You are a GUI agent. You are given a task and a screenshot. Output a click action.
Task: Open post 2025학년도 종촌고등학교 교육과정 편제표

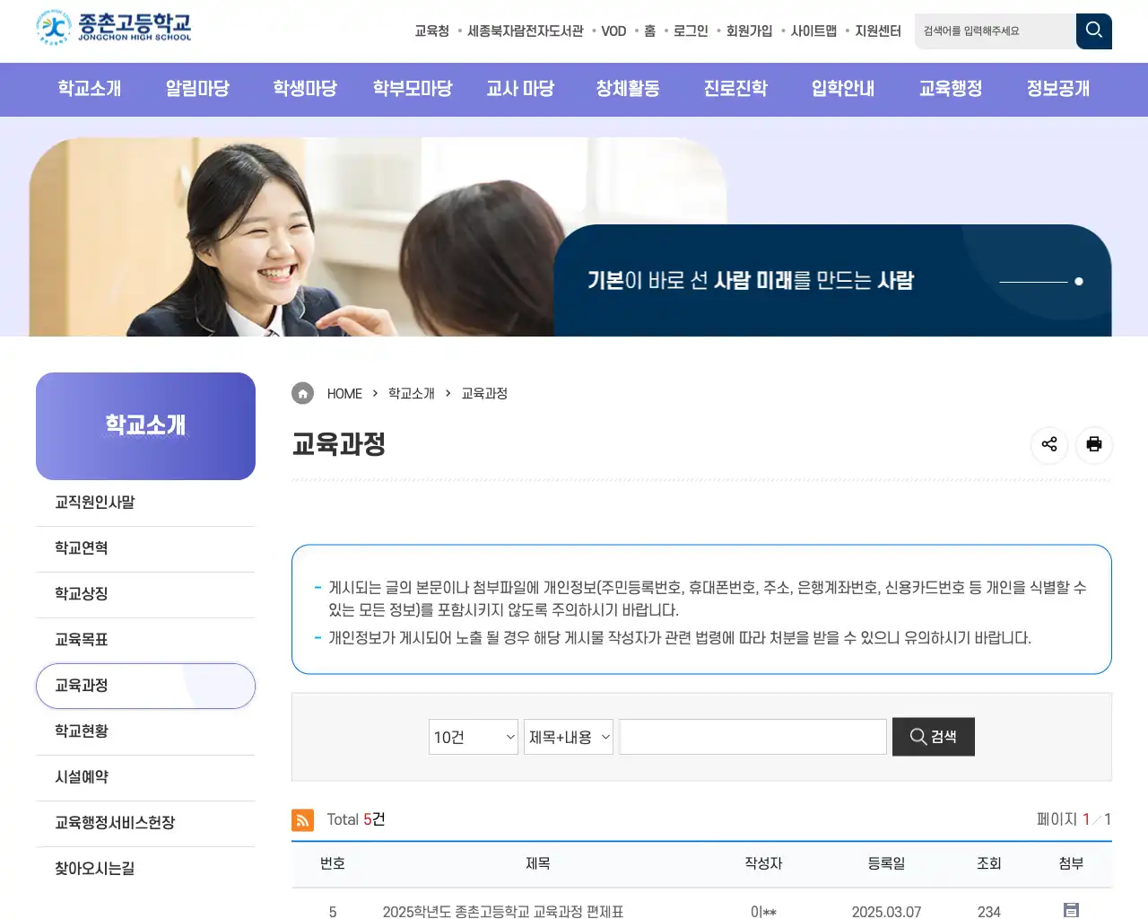(503, 911)
